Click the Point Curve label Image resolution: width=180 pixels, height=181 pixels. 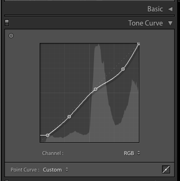pyautogui.click(x=25, y=170)
